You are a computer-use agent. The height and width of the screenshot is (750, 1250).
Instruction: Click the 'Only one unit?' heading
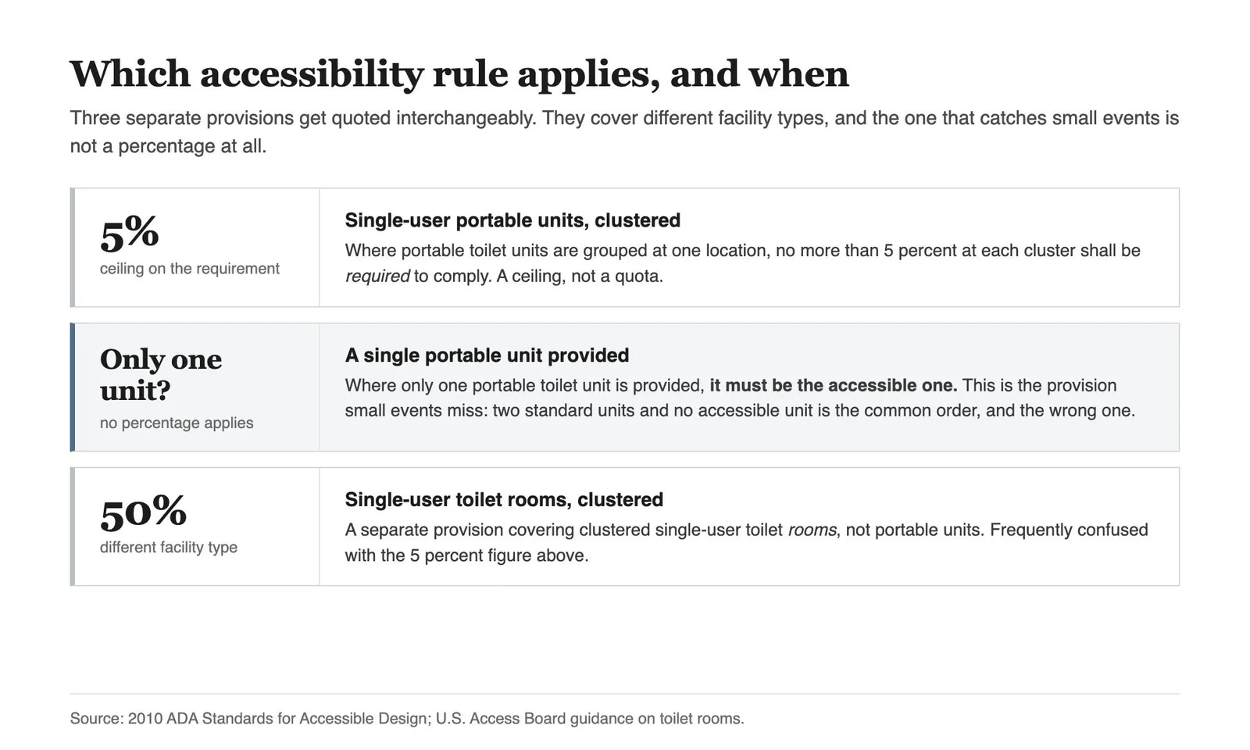pos(161,374)
